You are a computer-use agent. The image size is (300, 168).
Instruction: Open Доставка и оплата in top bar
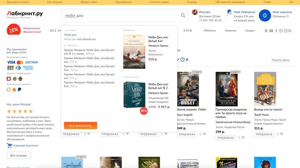click(18, 2)
